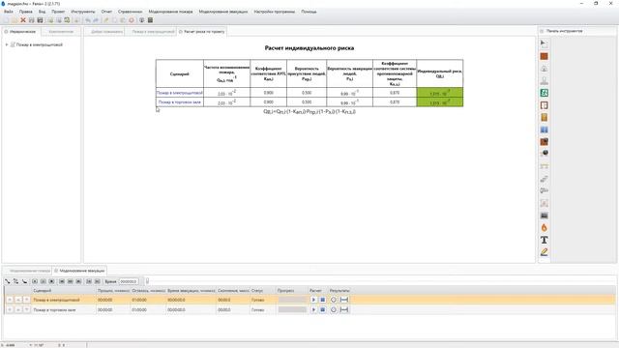Screen dimensions: 619x348
Task: Select the pencil ruler tool below the text tool
Action: point(544,252)
